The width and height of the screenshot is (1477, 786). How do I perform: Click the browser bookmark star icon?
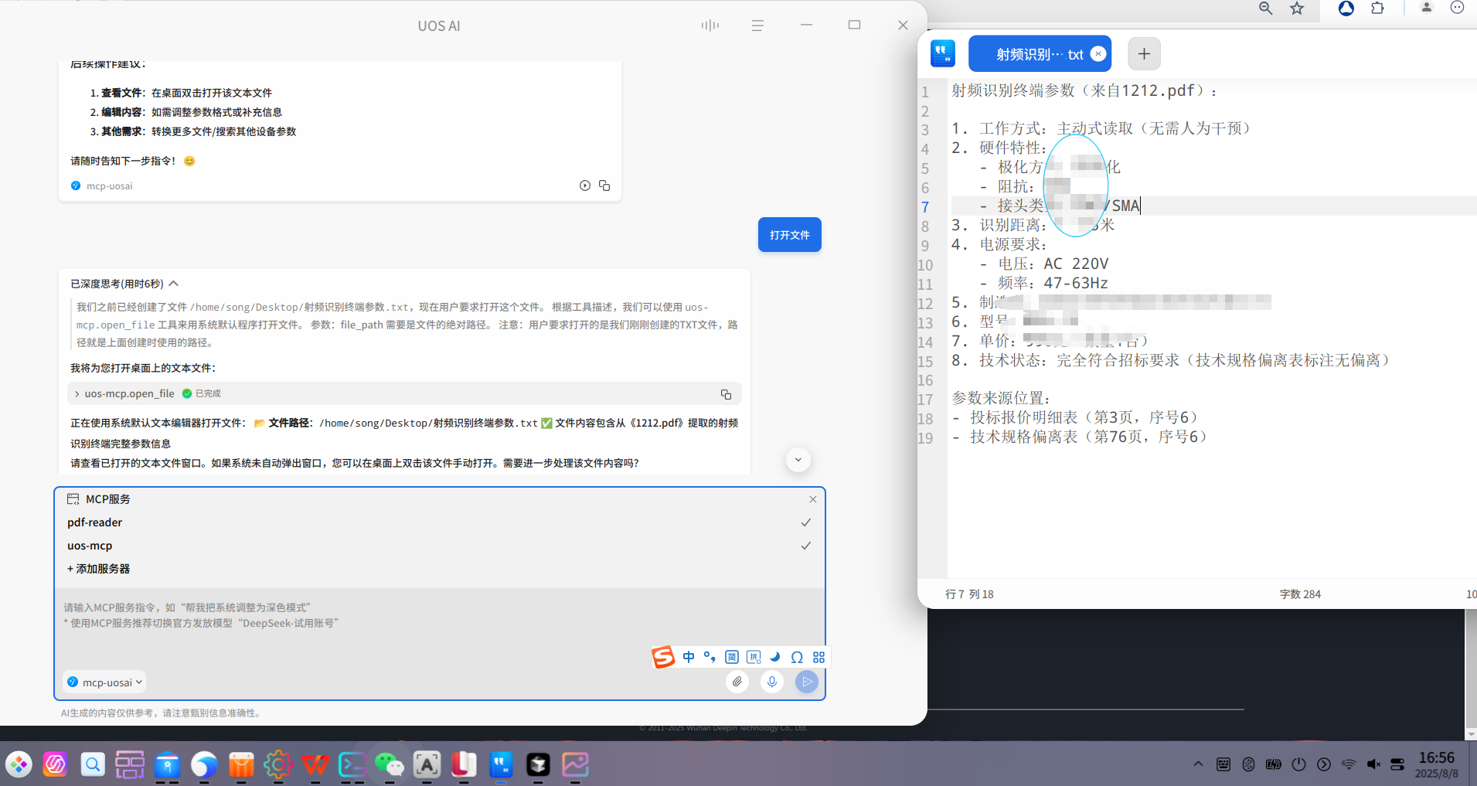(x=1297, y=9)
